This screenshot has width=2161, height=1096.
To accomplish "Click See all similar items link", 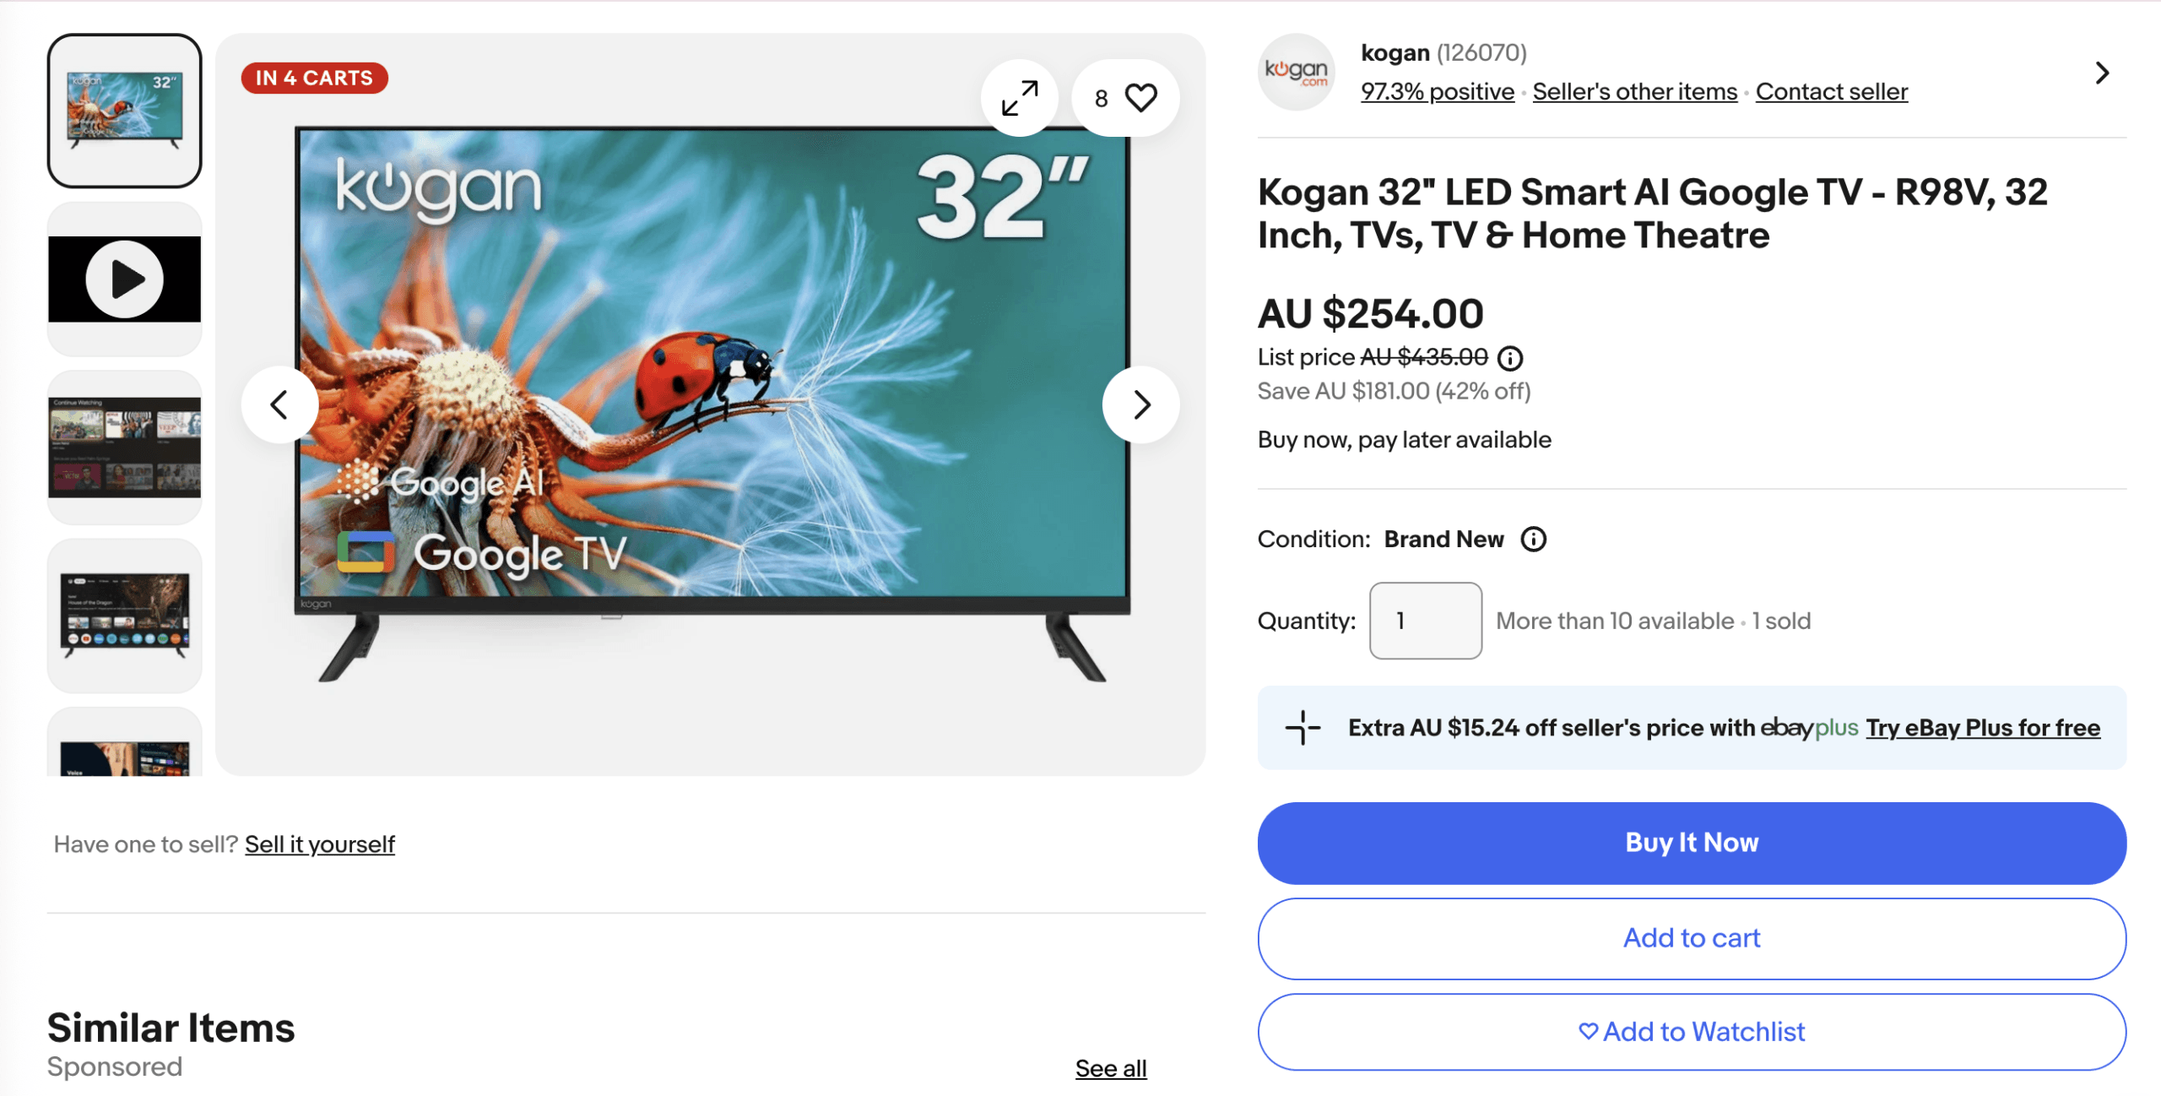I will (1111, 1068).
